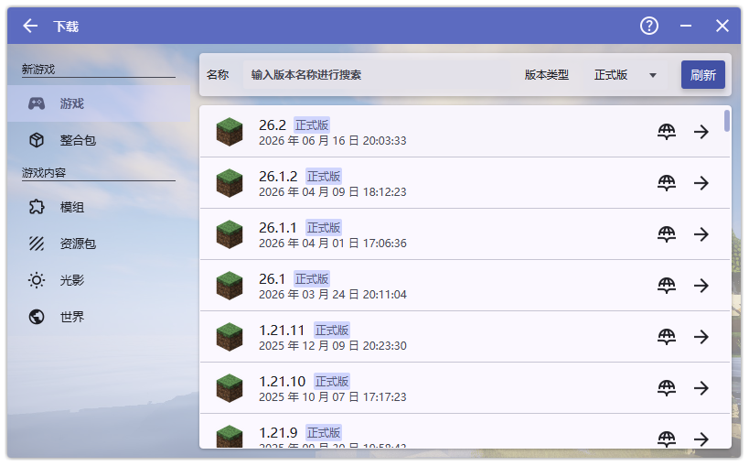This screenshot has height=466, width=749.
Task: Click install arrow for version 26.1.1
Action: point(701,234)
